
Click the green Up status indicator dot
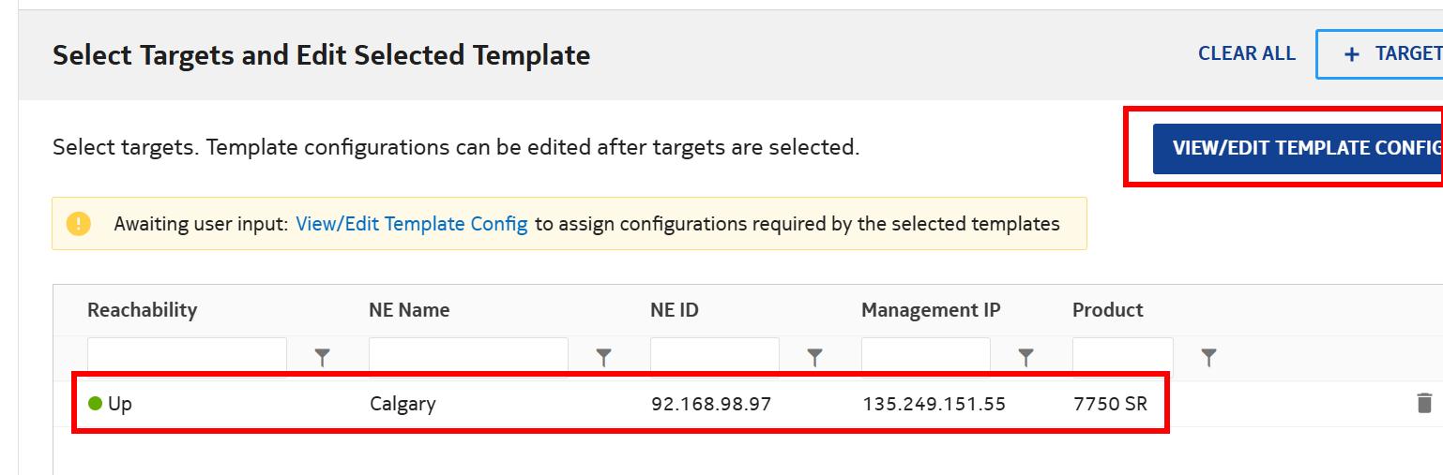coord(95,404)
